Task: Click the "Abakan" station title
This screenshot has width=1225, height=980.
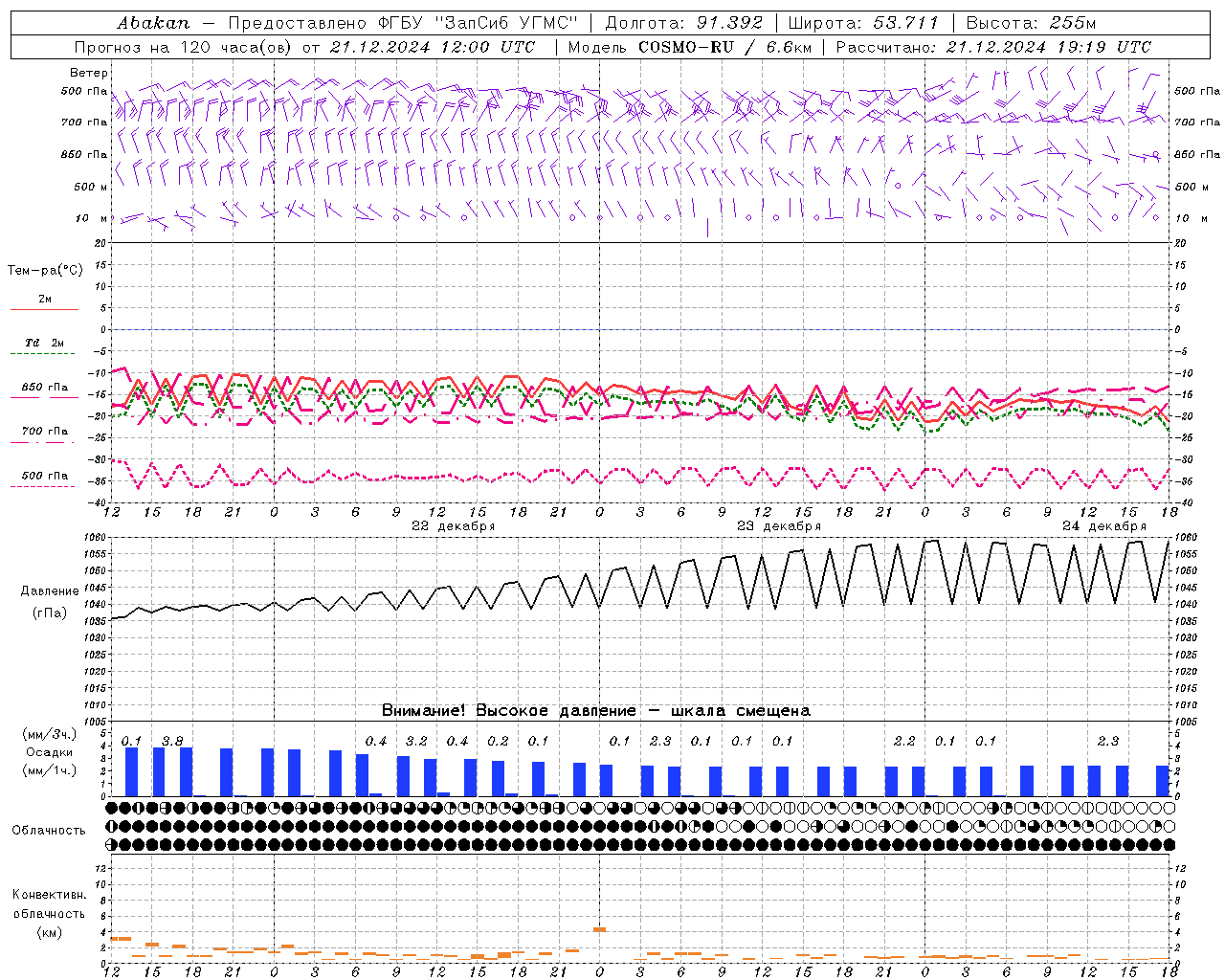Action: click(x=153, y=22)
